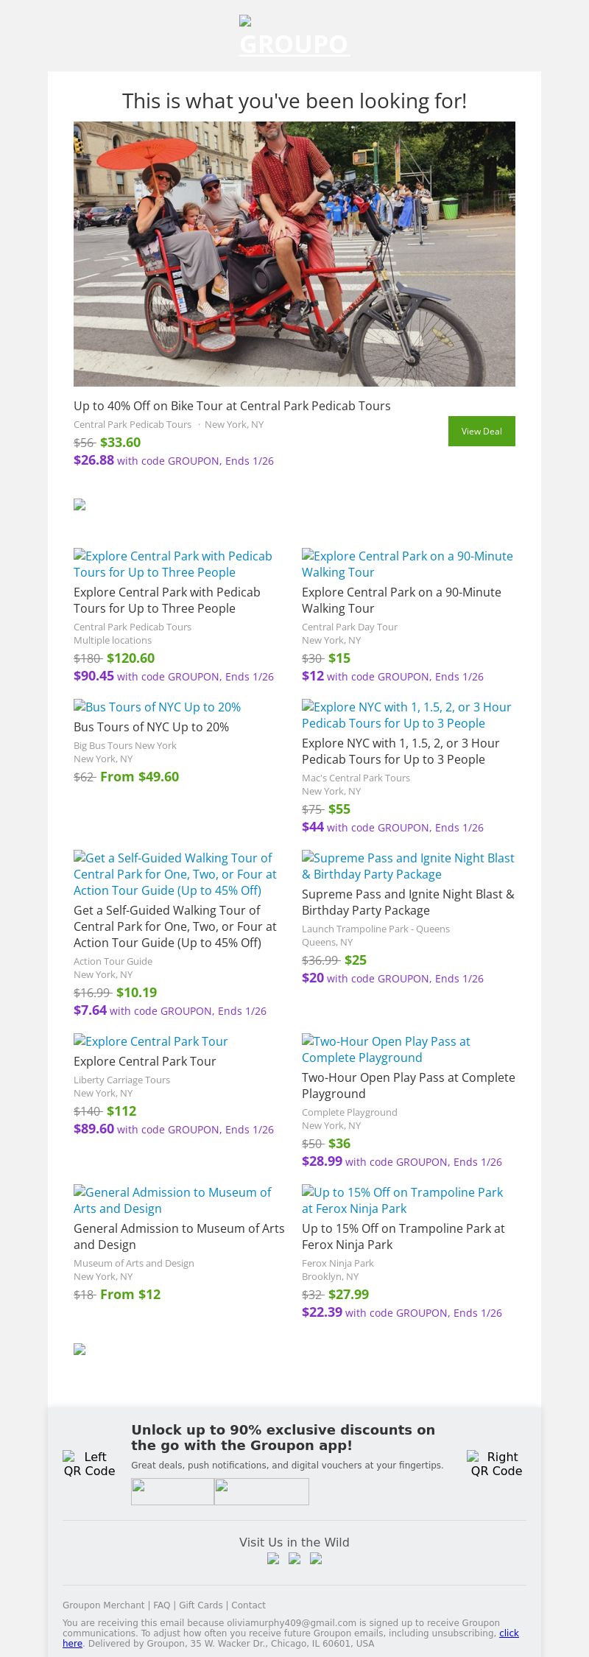Open the Explore Central Park Tour deal image
The image size is (589, 1657).
point(150,1041)
